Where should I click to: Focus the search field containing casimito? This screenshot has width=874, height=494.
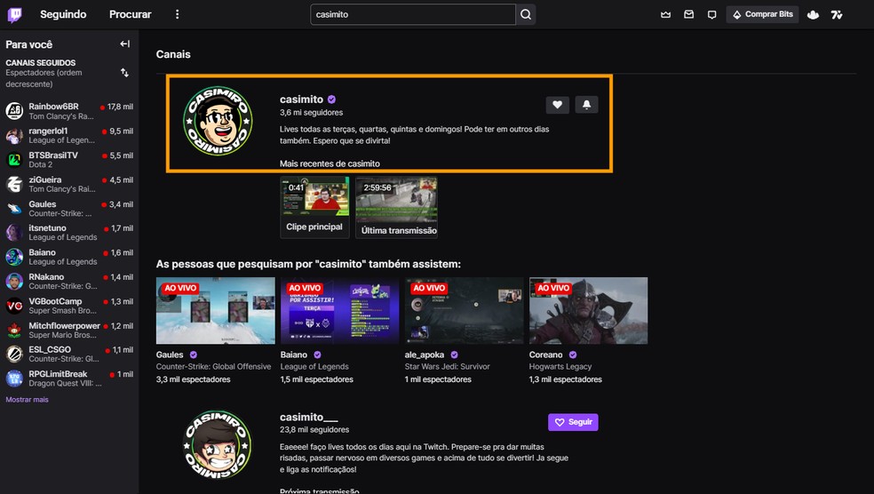pos(412,14)
